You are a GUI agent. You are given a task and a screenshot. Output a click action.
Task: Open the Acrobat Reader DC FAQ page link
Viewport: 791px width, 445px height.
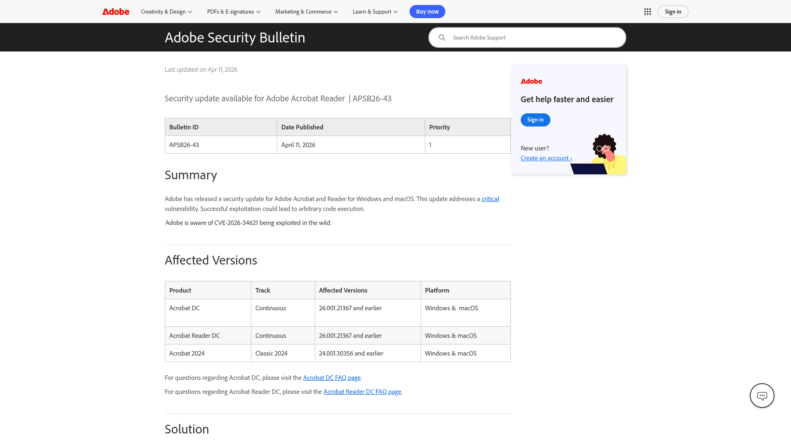362,391
